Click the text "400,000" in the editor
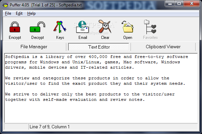Viewport: 202px width, 134px height. [x=98, y=57]
